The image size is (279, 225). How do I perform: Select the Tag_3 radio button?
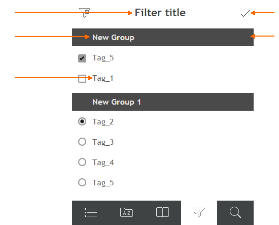pos(82,142)
